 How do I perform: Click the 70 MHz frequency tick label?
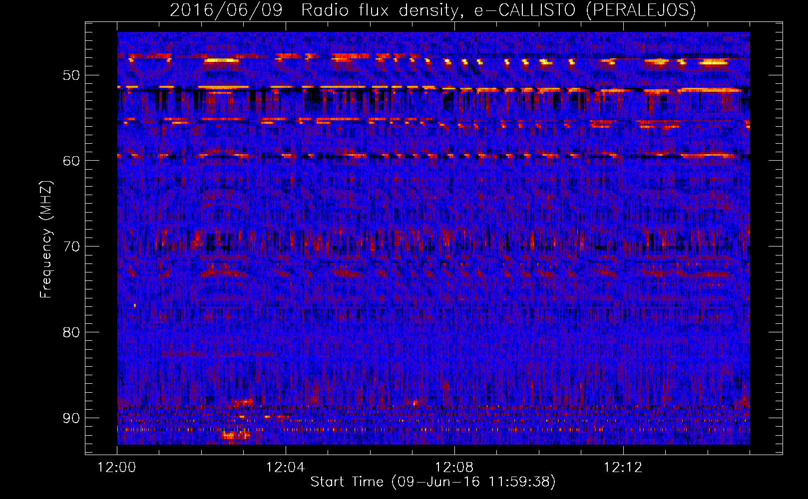click(x=71, y=247)
